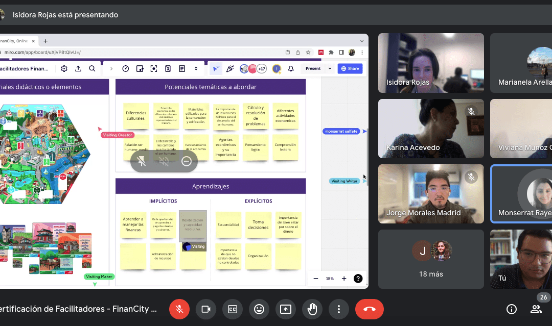This screenshot has height=326, width=552.
Task: Select Isidora Rojas video tile
Action: (431, 63)
